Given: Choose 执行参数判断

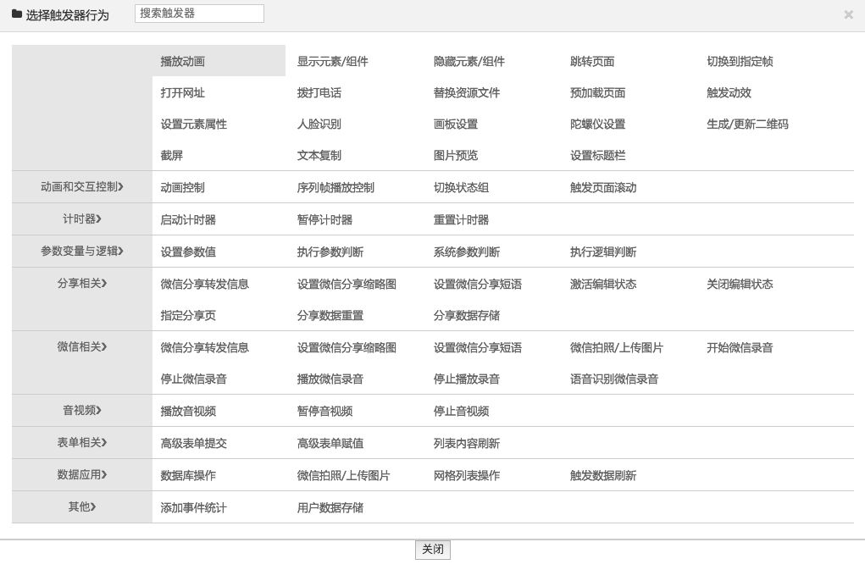Looking at the screenshot, I should (x=330, y=252).
